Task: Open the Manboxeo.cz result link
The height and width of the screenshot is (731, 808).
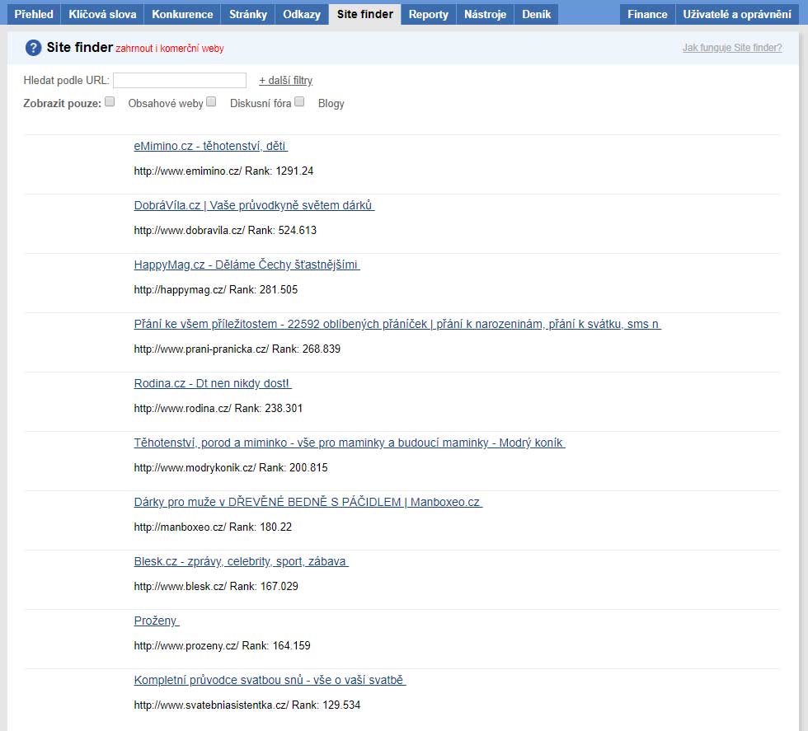Action: coord(308,502)
